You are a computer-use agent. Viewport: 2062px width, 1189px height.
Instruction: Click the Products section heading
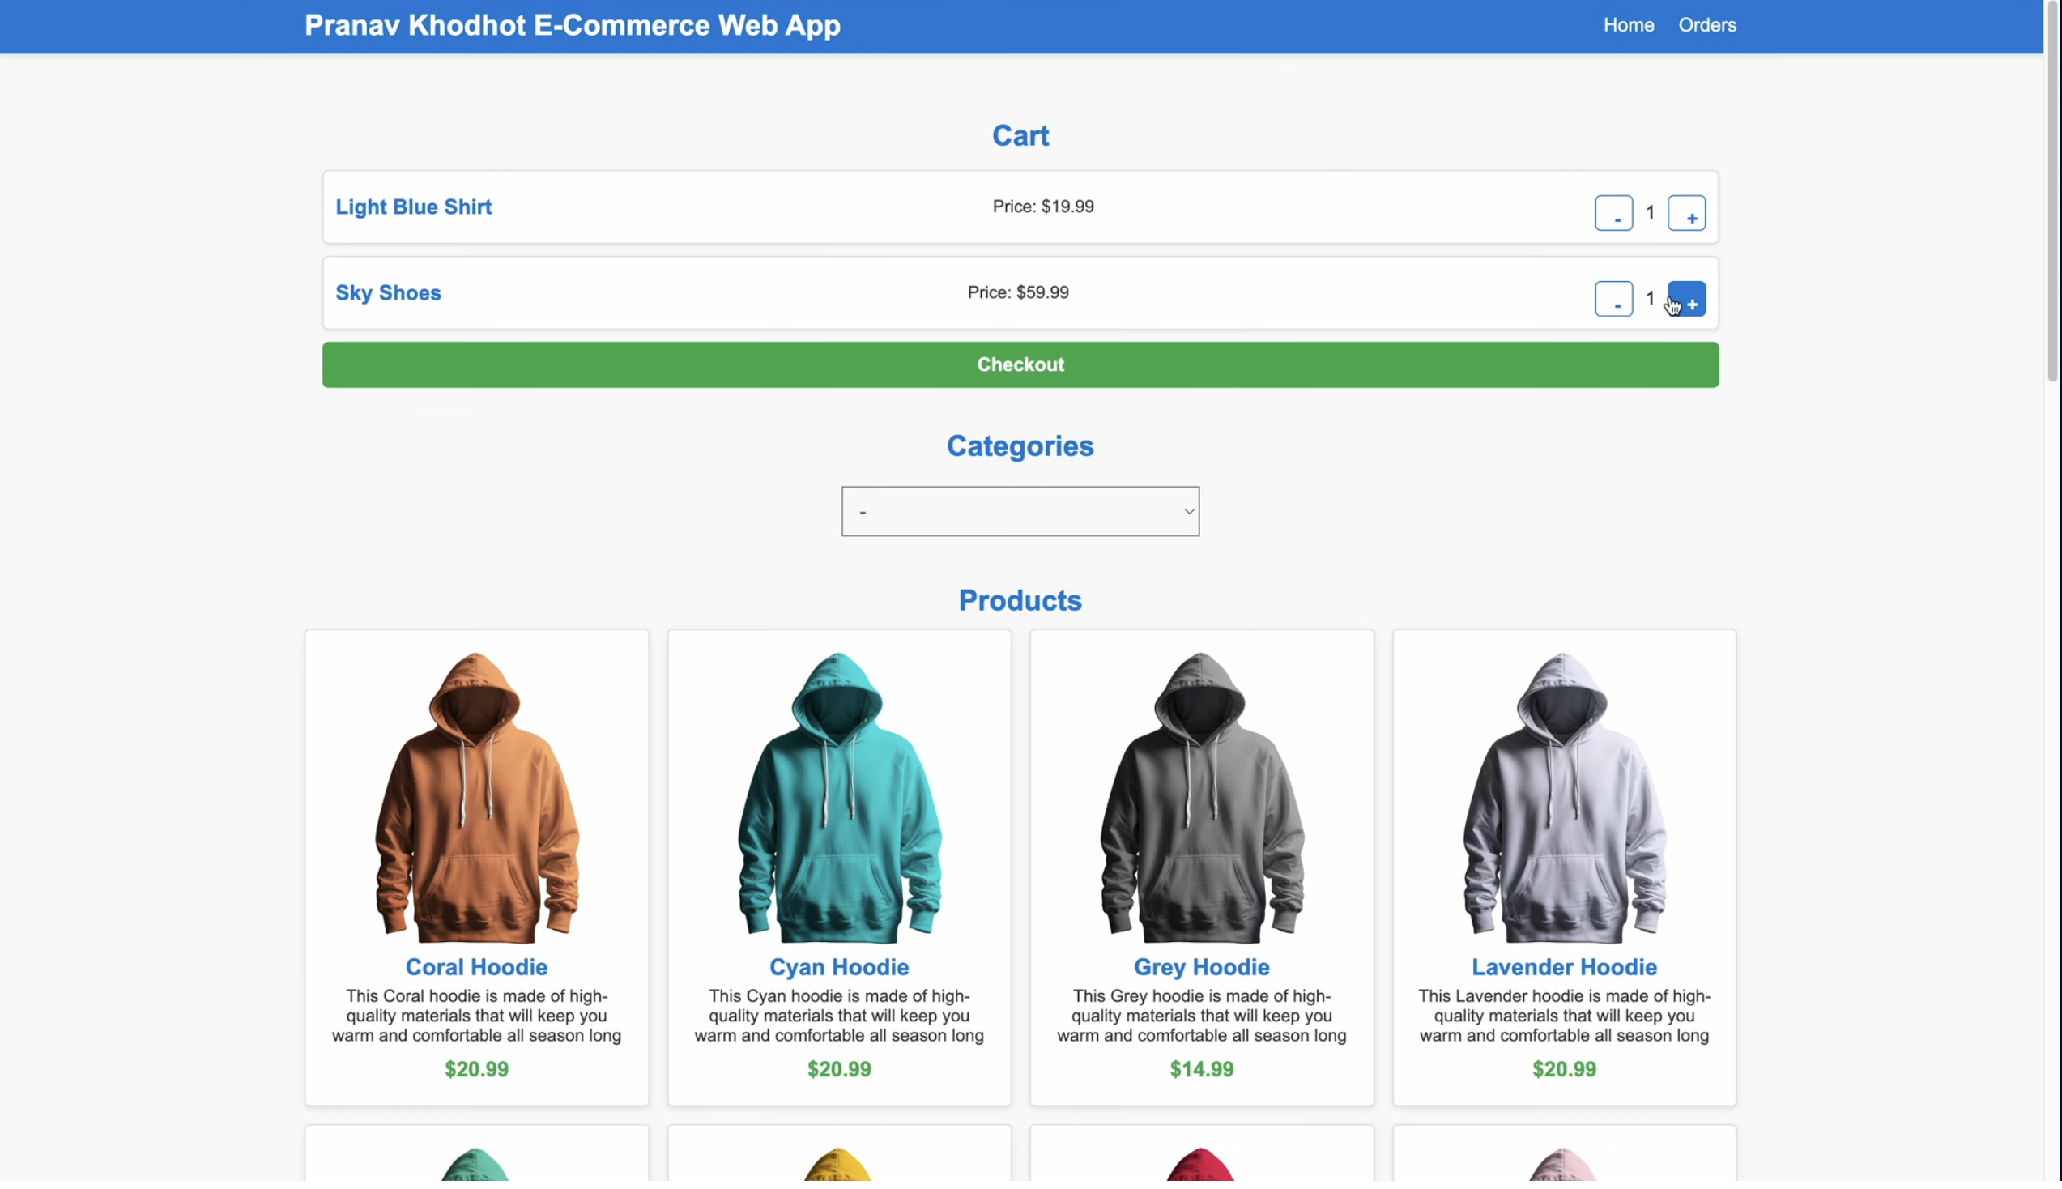tap(1020, 601)
